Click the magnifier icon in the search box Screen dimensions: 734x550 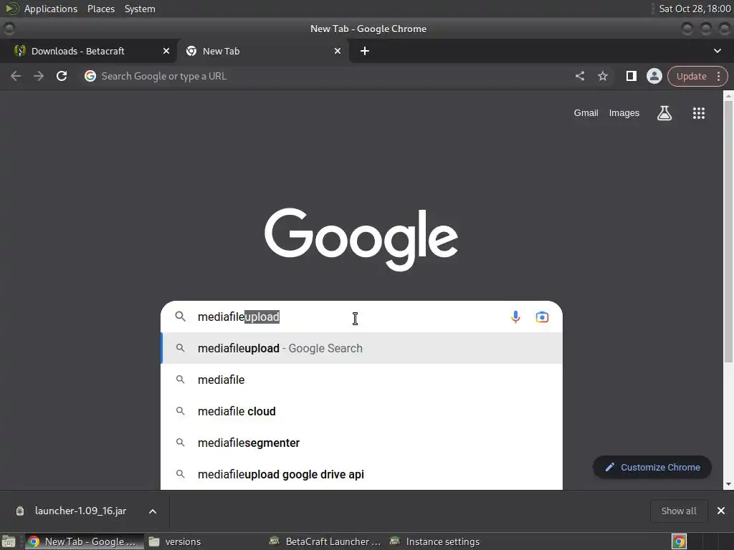pyautogui.click(x=180, y=317)
